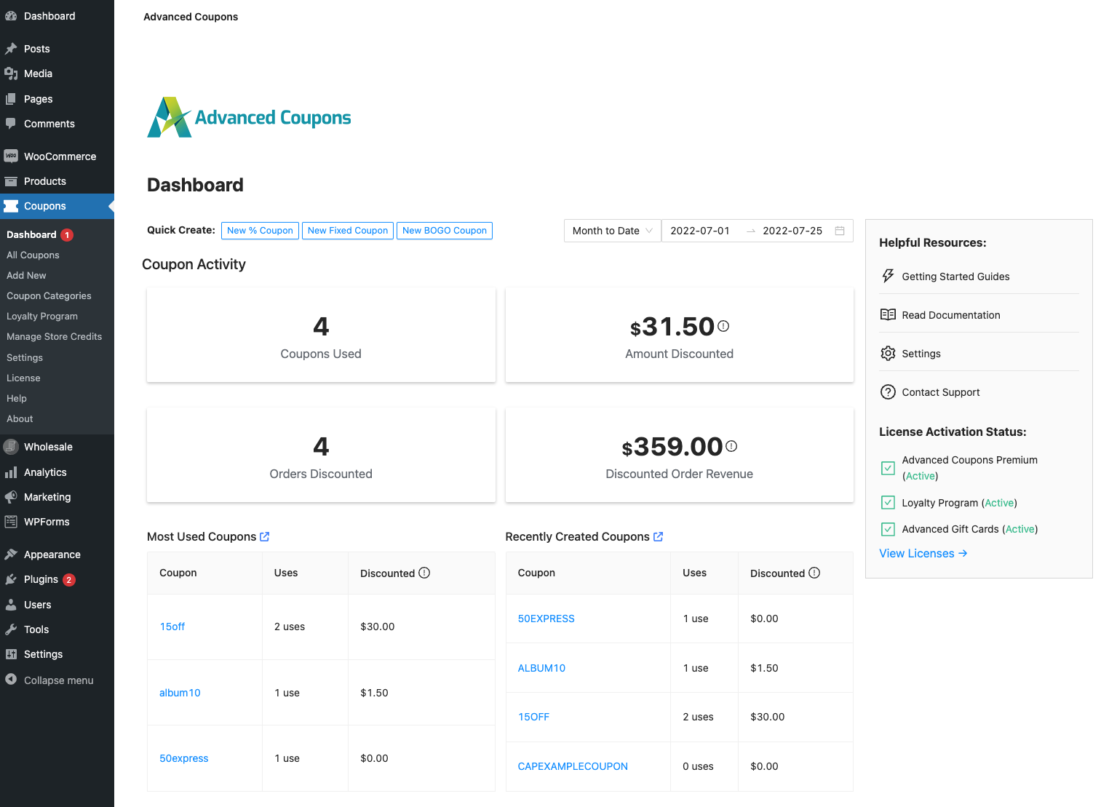Viewport: 1109px width, 807px height.
Task: Open the 50express coupon link
Action: click(x=183, y=758)
